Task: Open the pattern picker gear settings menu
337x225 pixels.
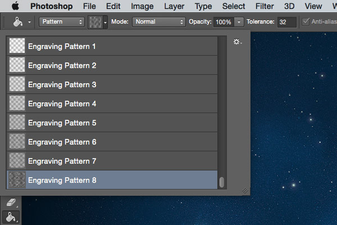Action: coord(237,42)
